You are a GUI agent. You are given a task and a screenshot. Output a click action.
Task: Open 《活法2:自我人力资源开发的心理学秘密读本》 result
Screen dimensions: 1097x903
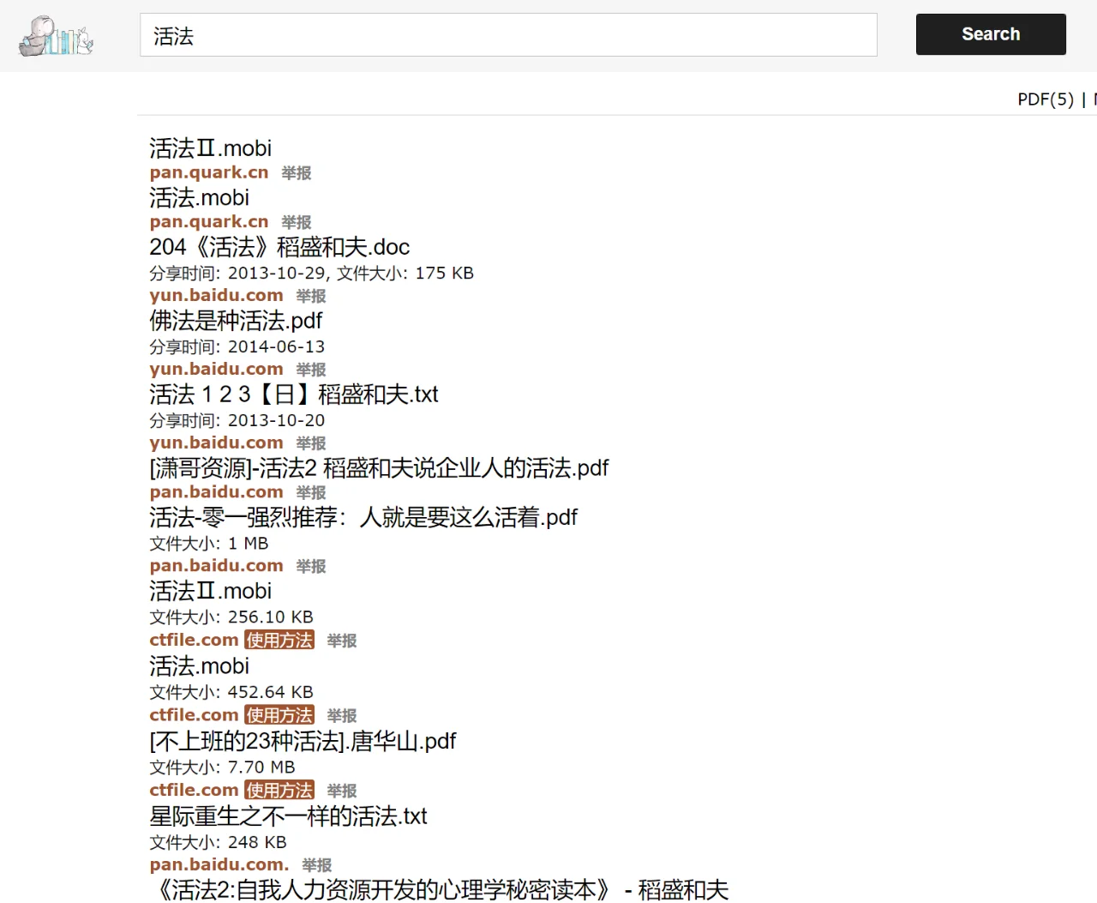click(x=439, y=890)
